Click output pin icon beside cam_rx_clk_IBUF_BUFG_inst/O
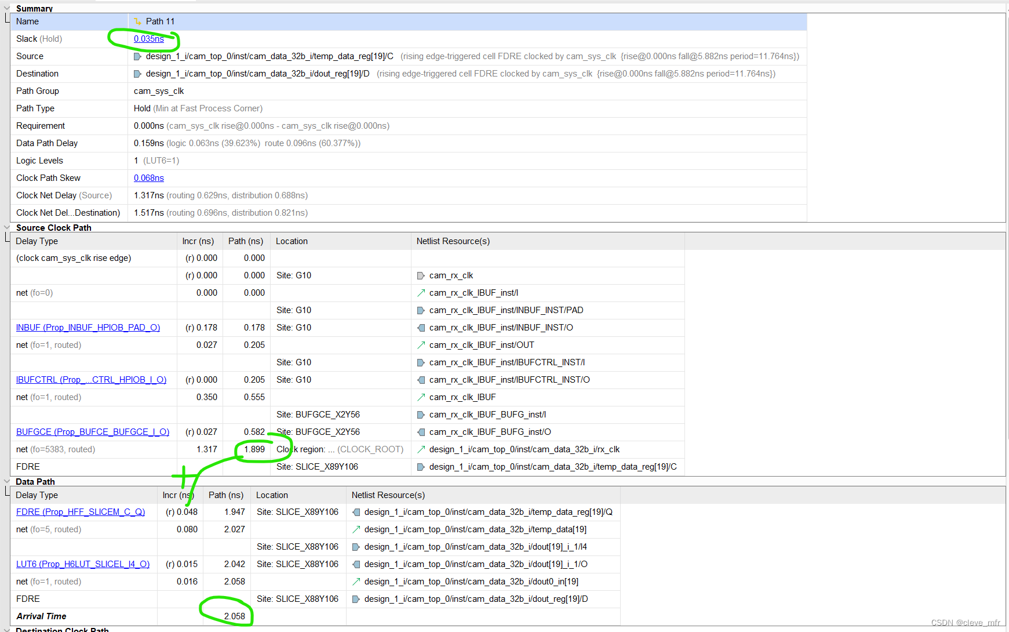 421,432
